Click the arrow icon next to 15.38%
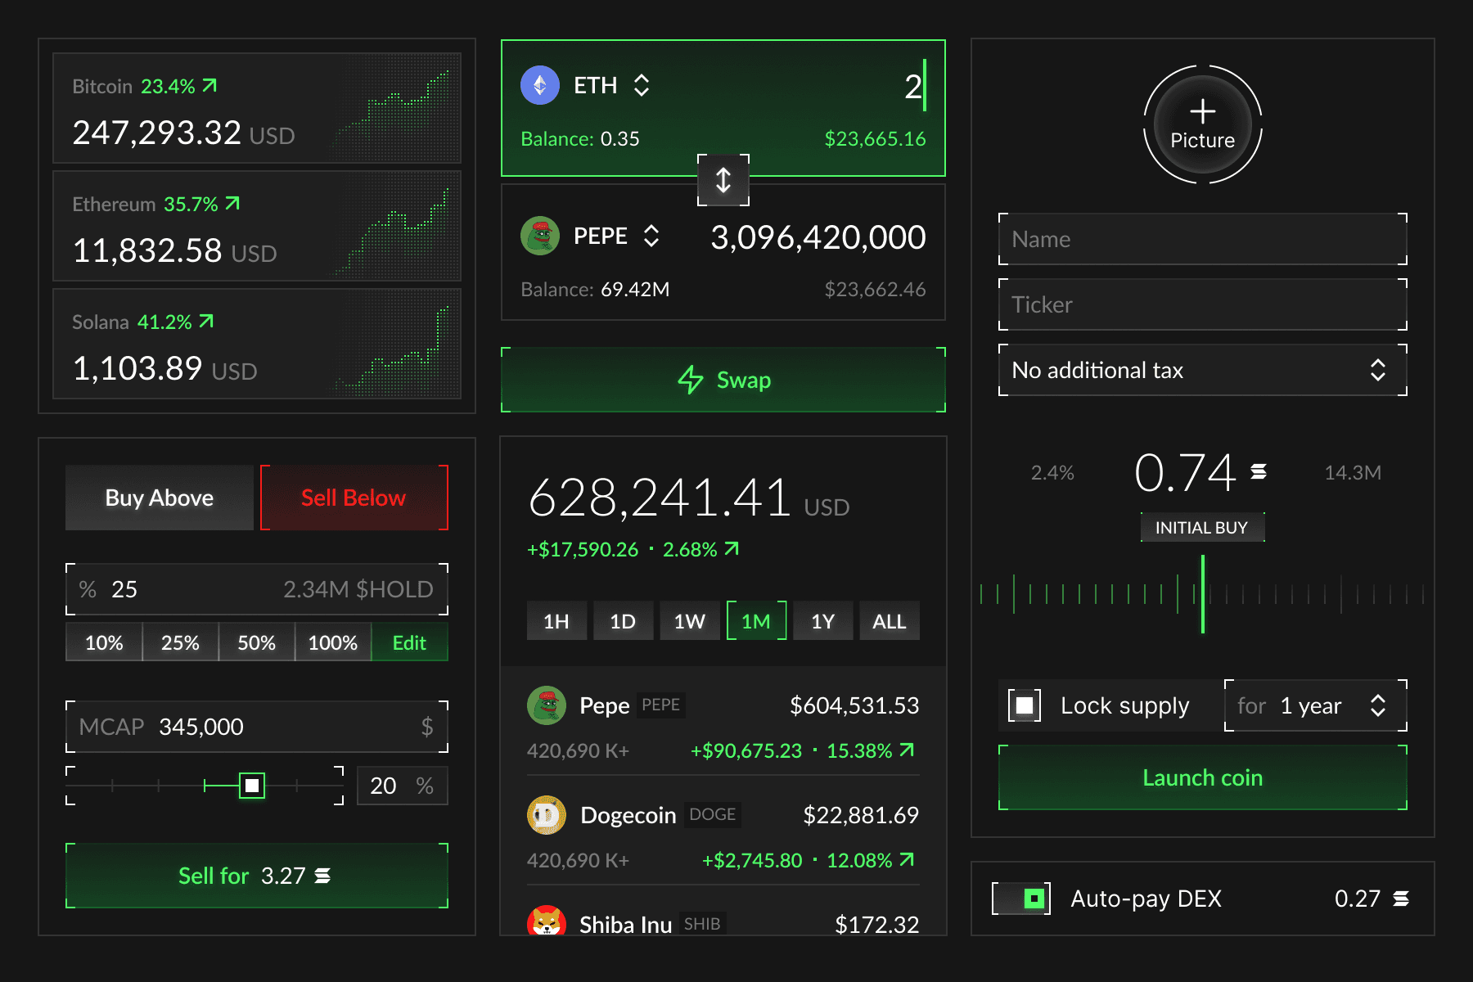 [x=907, y=750]
